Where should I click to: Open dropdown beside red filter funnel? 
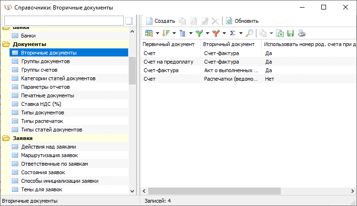pyautogui.click(x=224, y=33)
